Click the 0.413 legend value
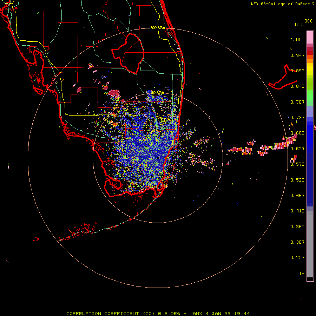Screen dimensions: 316x316 [297, 211]
